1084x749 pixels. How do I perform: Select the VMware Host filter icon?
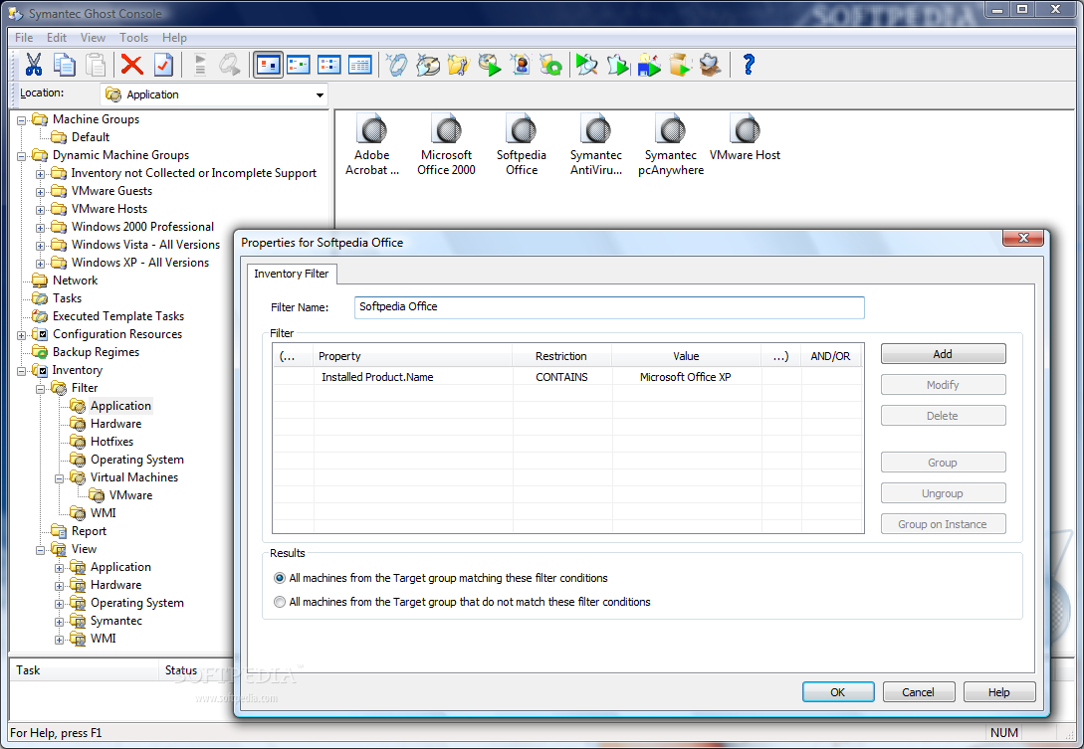746,138
